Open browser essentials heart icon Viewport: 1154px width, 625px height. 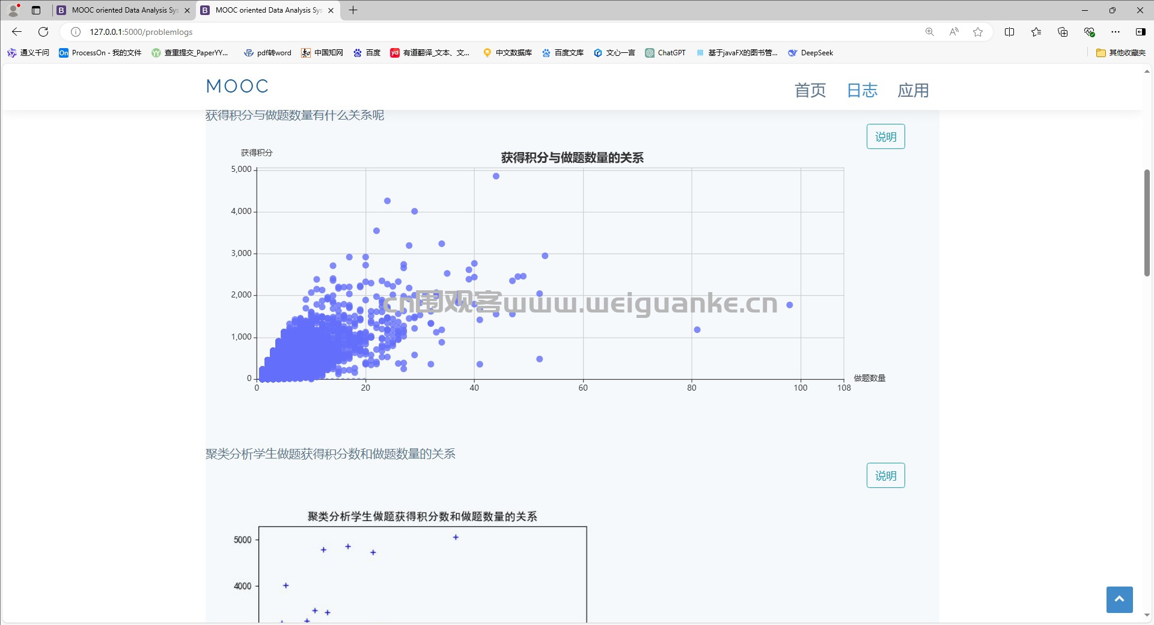point(1089,32)
